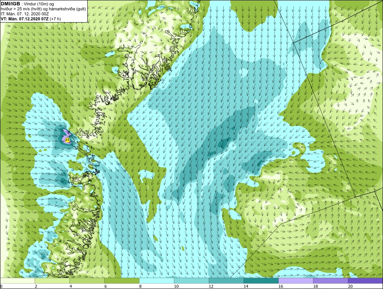The height and width of the screenshot is (289, 383).
Task: Click the 12–14 m/s teal legend swatch
Action: click(x=226, y=281)
